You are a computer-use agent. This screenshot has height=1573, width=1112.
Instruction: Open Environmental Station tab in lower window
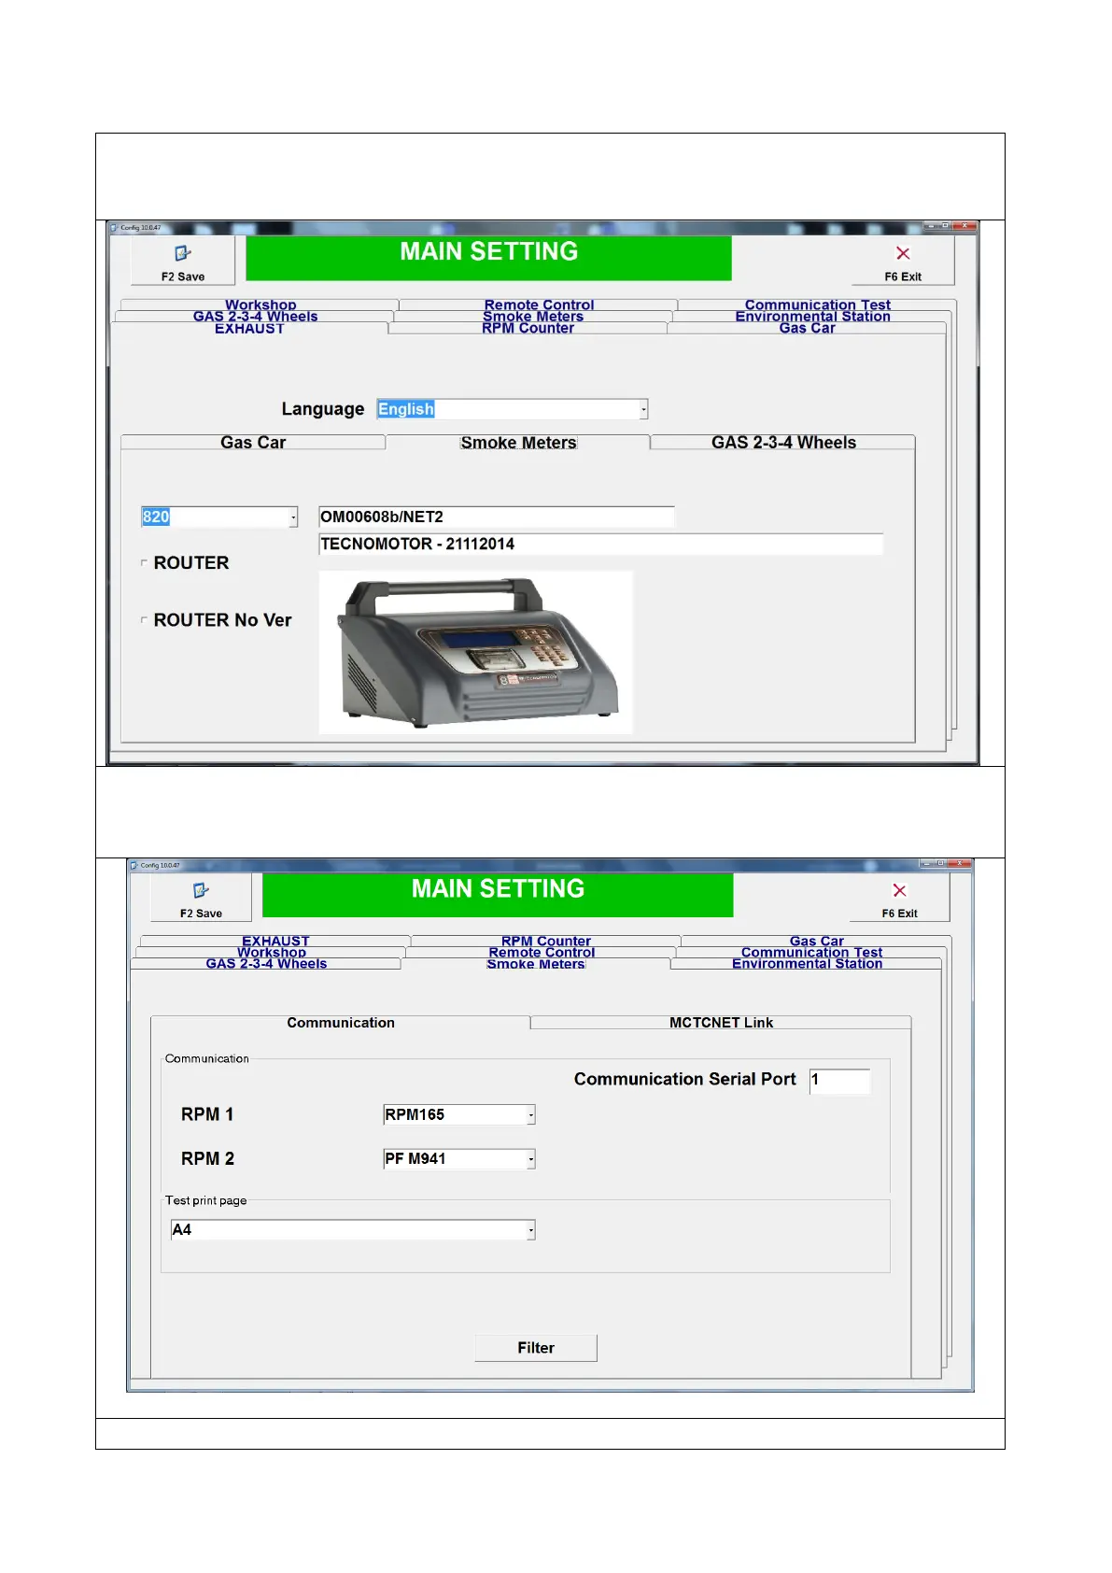tap(807, 963)
